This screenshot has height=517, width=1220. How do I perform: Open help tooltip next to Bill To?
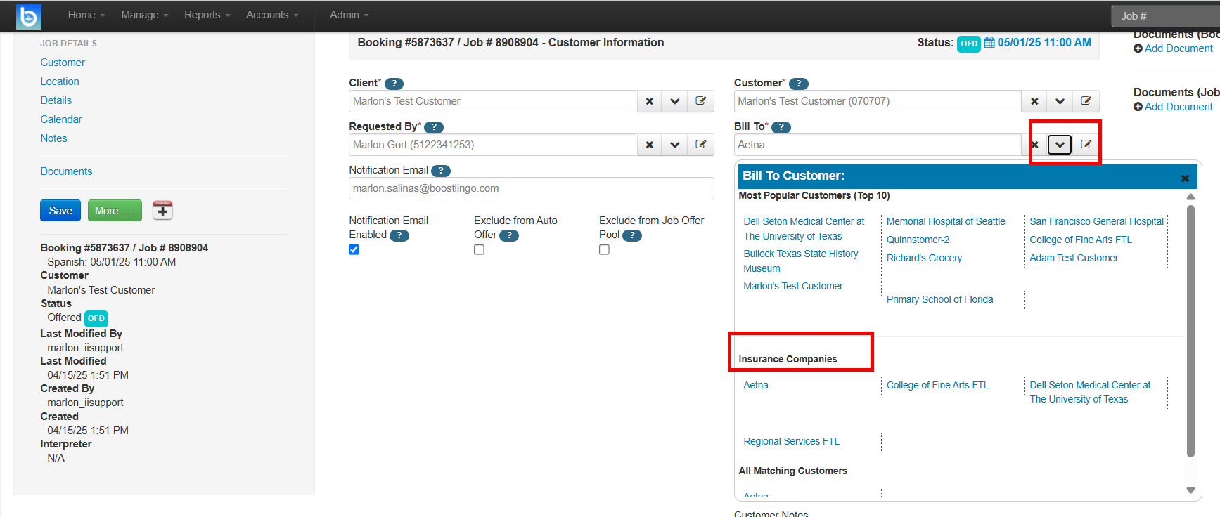tap(781, 127)
